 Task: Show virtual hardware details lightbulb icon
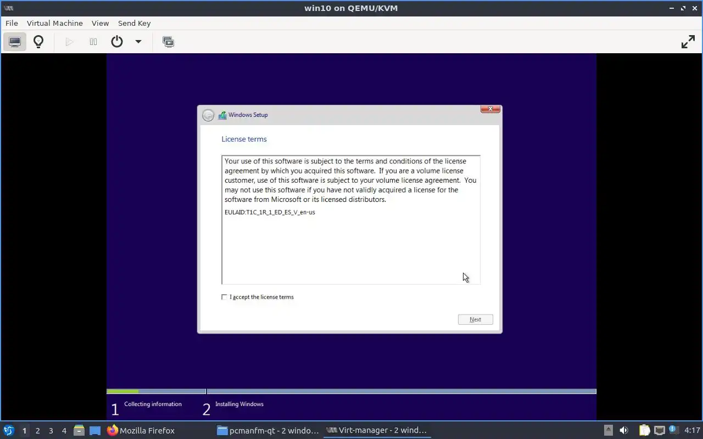pos(38,42)
